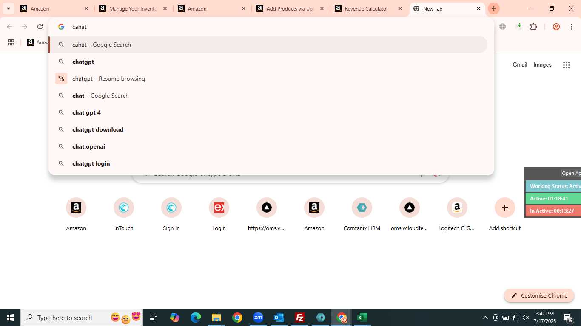This screenshot has height=326, width=581.
Task: Click the Resume browsing journey icon
Action: [x=61, y=79]
